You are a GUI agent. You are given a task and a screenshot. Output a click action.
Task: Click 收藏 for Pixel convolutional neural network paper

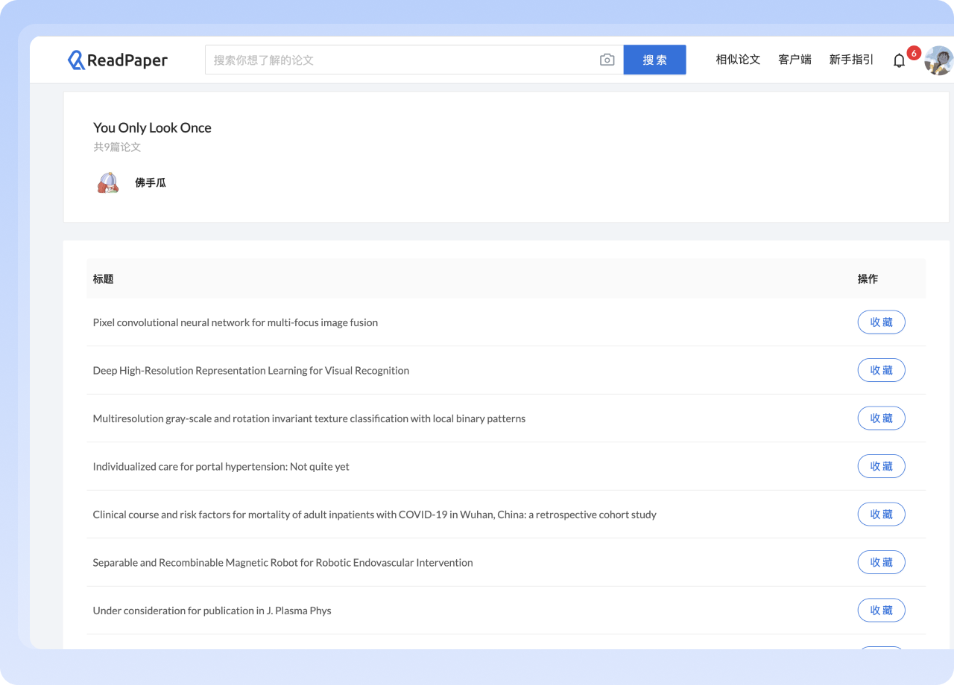point(881,322)
